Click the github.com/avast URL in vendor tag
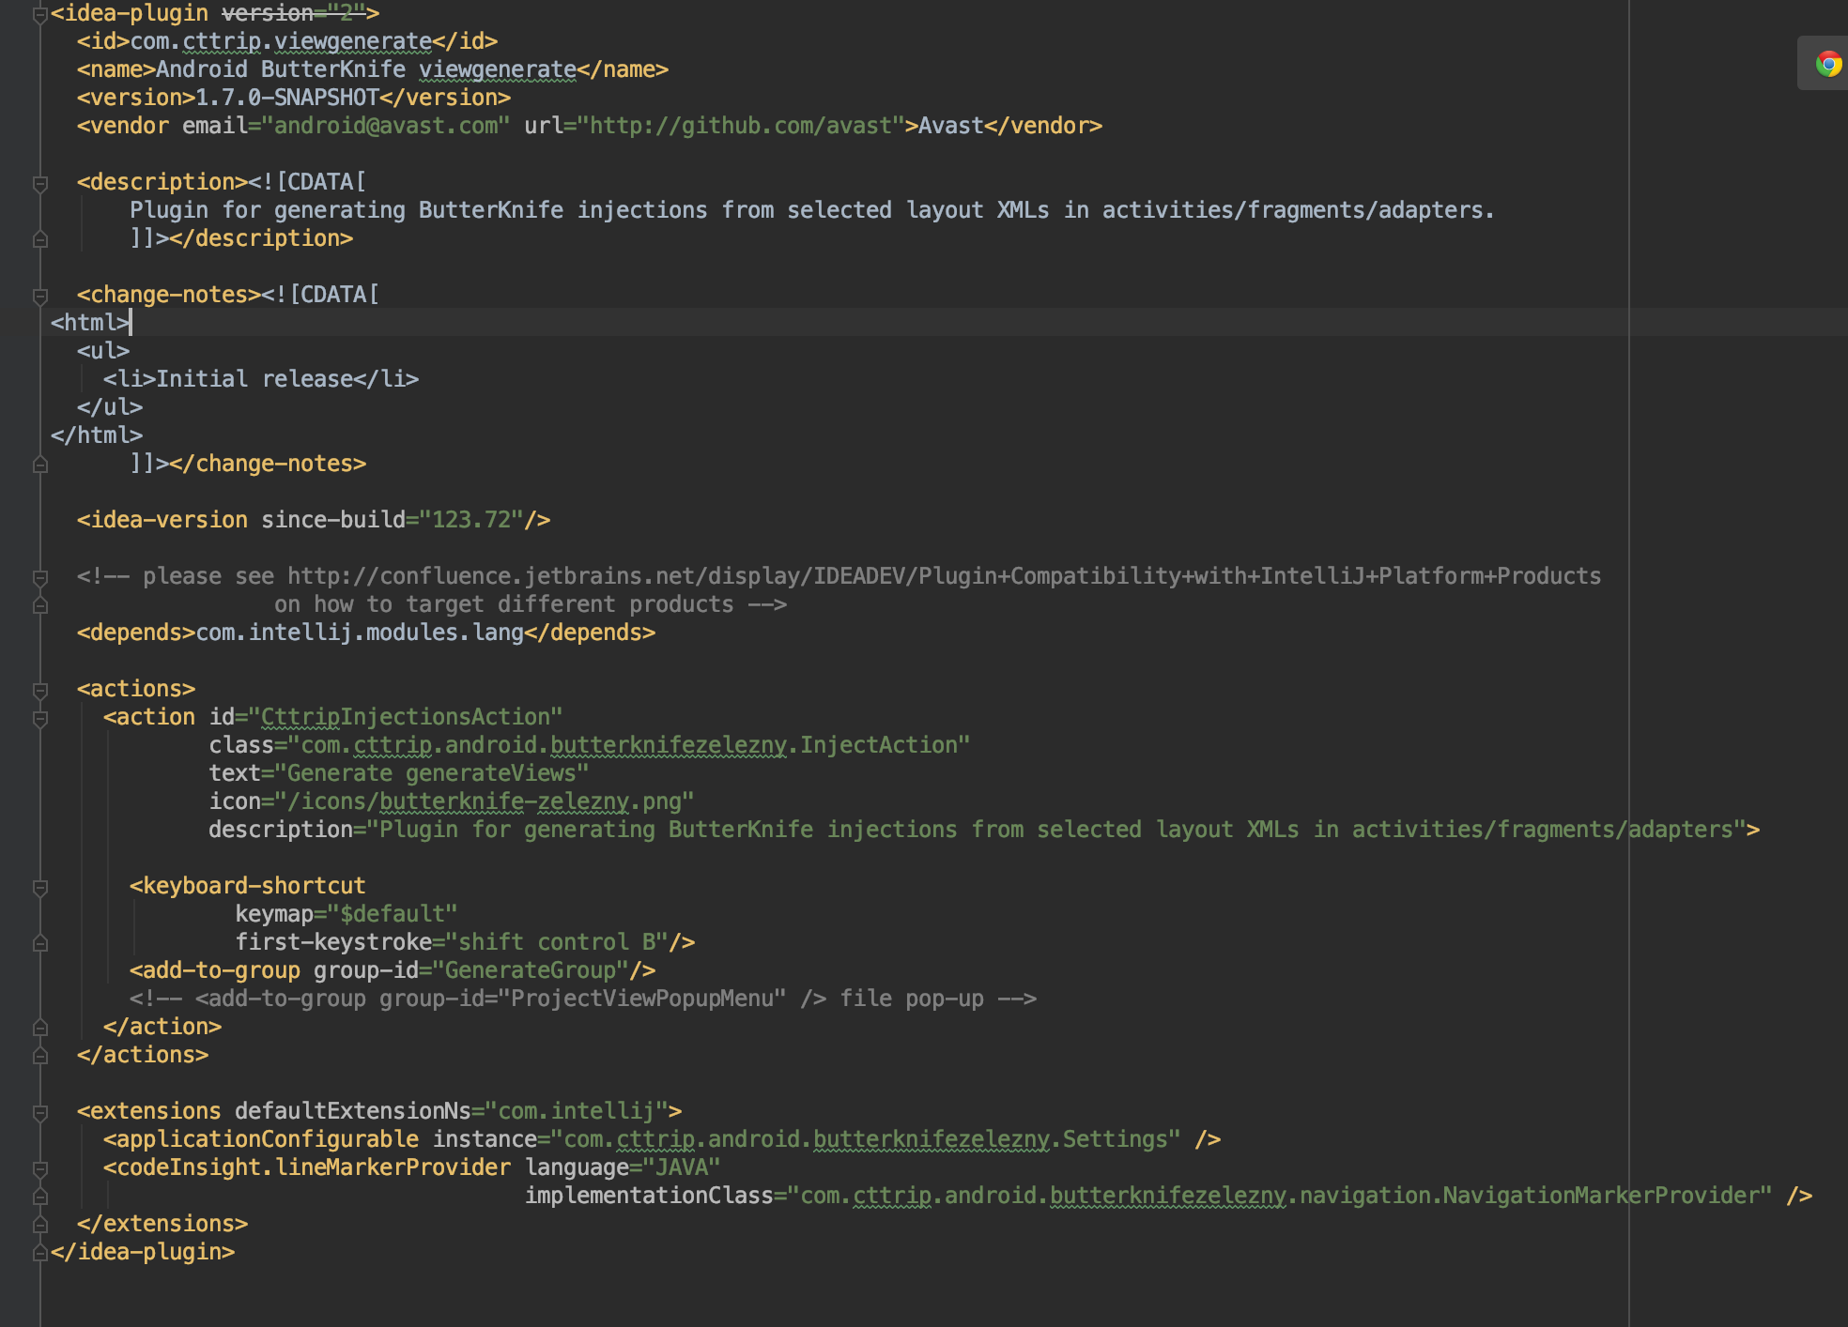The image size is (1848, 1327). click(740, 126)
